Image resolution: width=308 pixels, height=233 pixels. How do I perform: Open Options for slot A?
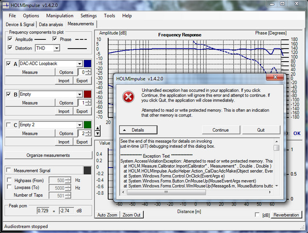pos(66,72)
